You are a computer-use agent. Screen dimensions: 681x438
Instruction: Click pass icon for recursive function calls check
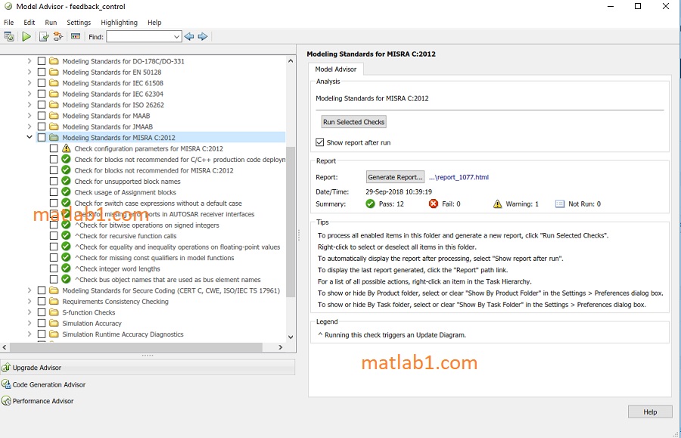point(66,236)
